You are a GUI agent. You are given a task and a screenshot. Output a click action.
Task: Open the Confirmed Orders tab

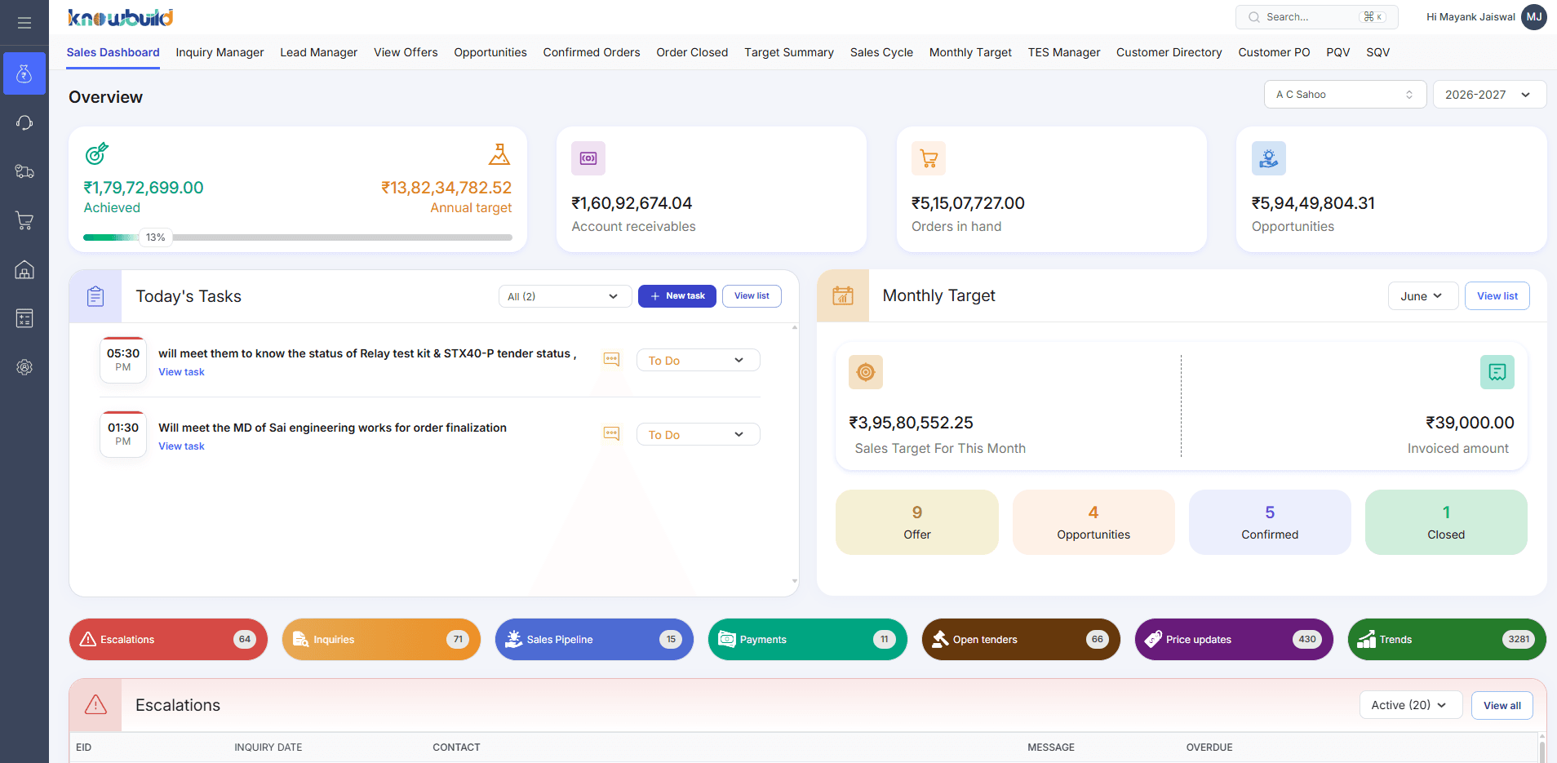point(592,52)
